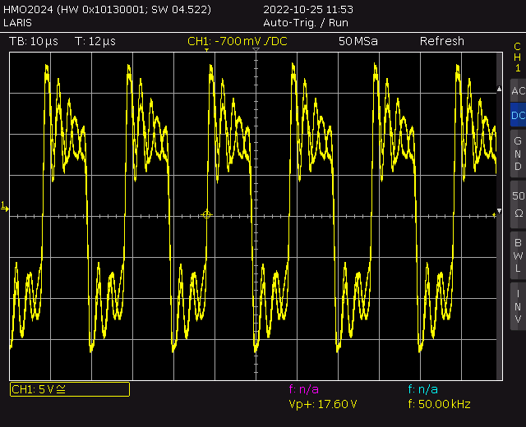
Task: Click the trigger level crosshair marker
Action: coord(206,214)
